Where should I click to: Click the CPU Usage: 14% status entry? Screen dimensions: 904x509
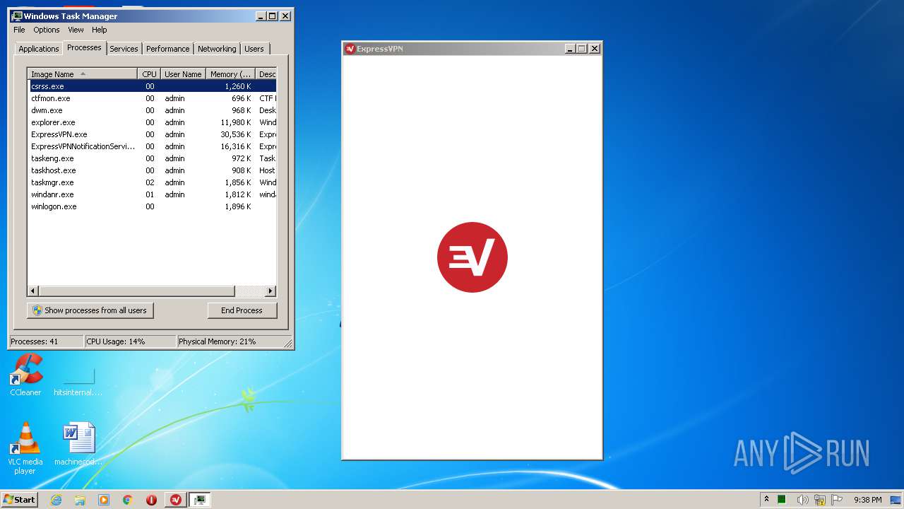pos(130,341)
